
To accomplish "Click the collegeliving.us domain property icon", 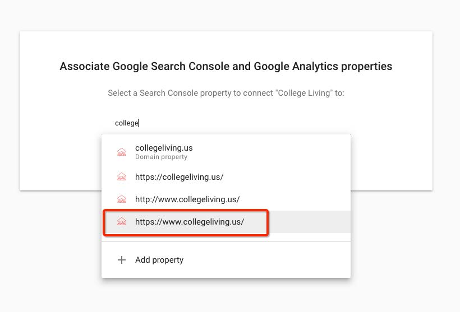I will [x=122, y=152].
